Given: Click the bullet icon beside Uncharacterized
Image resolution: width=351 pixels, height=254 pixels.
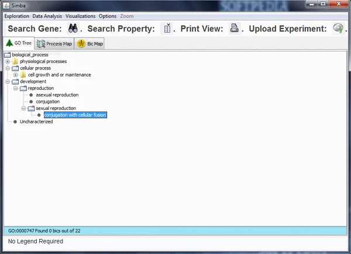Looking at the screenshot, I should point(15,121).
